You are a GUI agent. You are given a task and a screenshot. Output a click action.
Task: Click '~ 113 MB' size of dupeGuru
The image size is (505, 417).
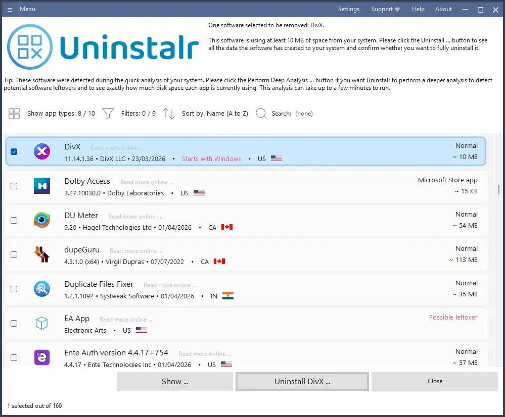(463, 259)
